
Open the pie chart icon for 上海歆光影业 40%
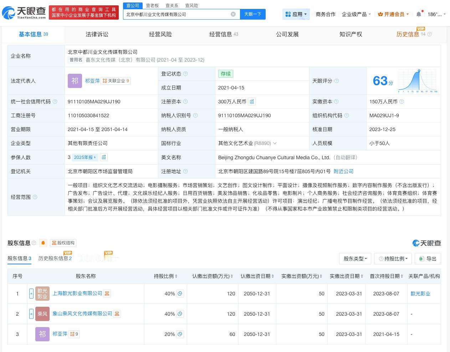pyautogui.click(x=180, y=294)
